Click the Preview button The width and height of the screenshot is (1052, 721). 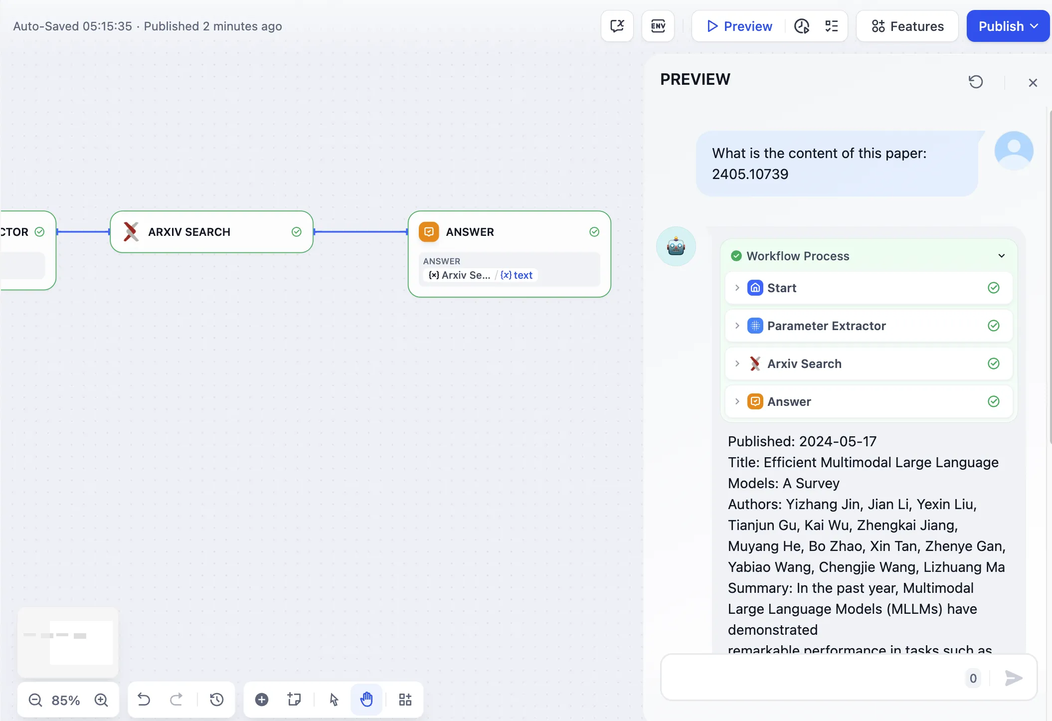739,26
